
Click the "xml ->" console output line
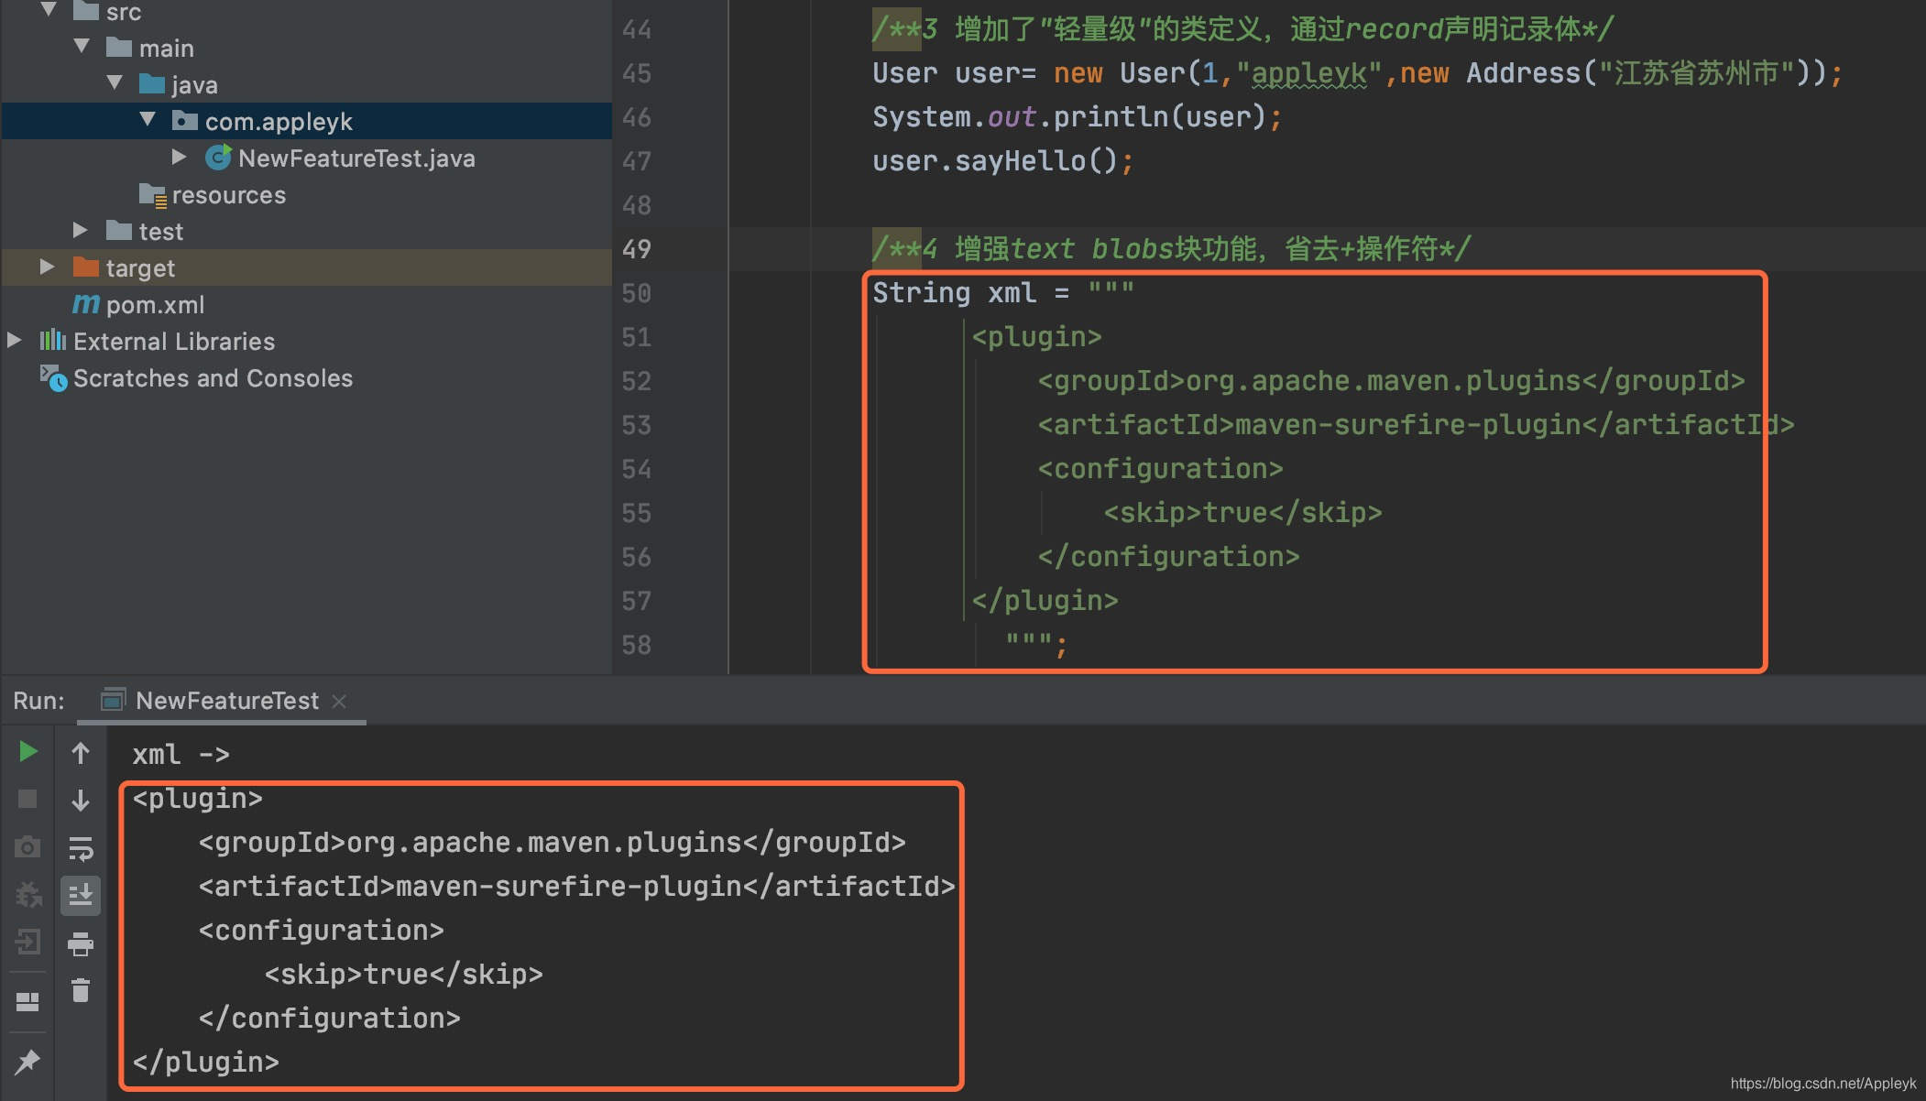[x=181, y=755]
